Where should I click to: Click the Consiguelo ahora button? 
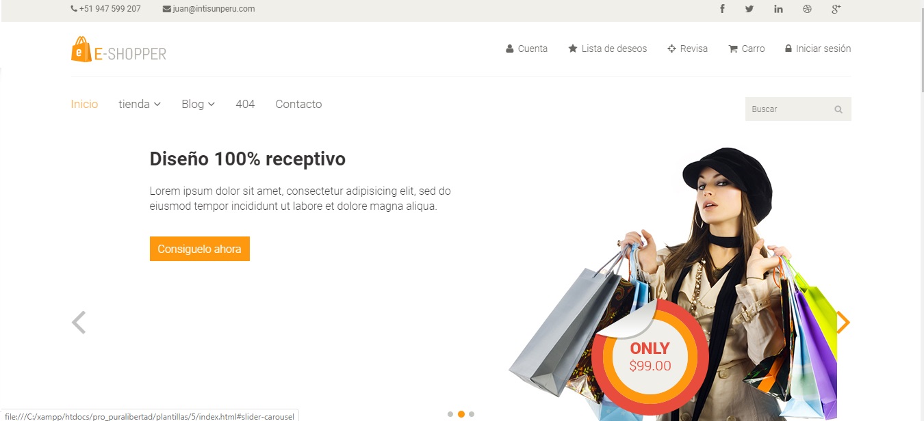(x=200, y=249)
